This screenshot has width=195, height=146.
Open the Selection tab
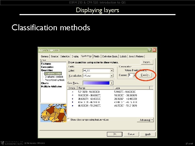point(65,57)
